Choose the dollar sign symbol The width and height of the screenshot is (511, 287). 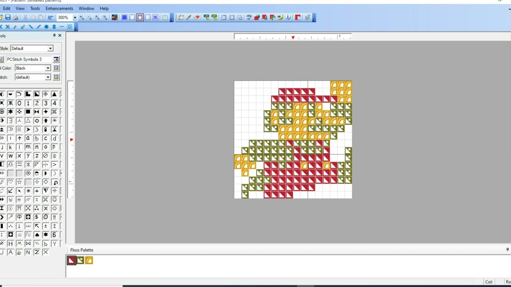tap(37, 217)
